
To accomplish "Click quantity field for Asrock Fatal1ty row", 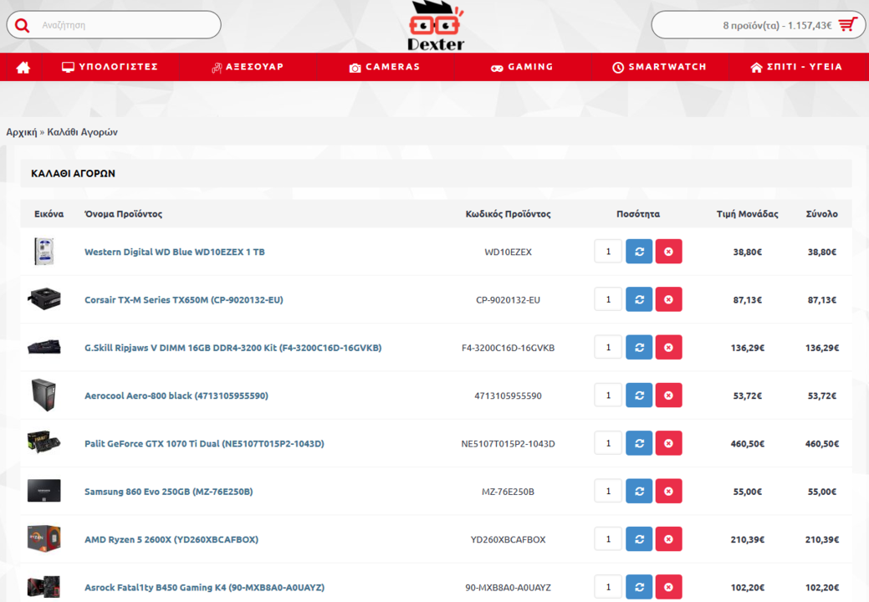I will coord(608,587).
